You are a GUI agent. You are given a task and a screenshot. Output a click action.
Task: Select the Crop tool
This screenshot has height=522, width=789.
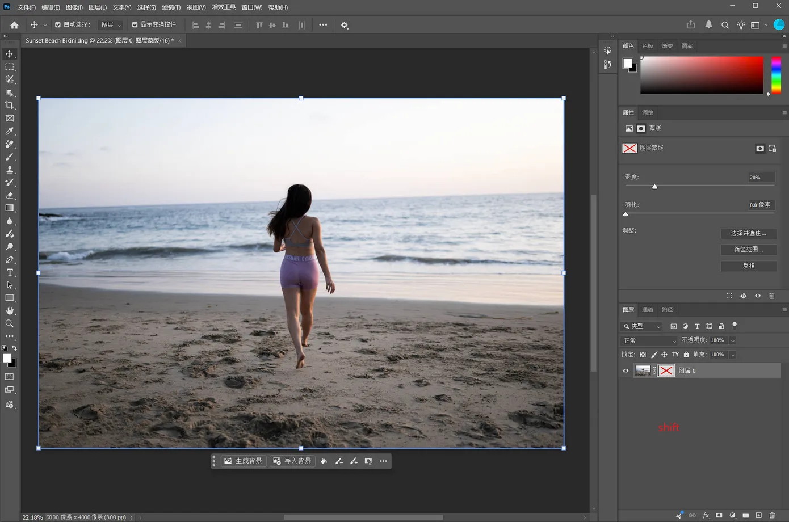tap(10, 106)
